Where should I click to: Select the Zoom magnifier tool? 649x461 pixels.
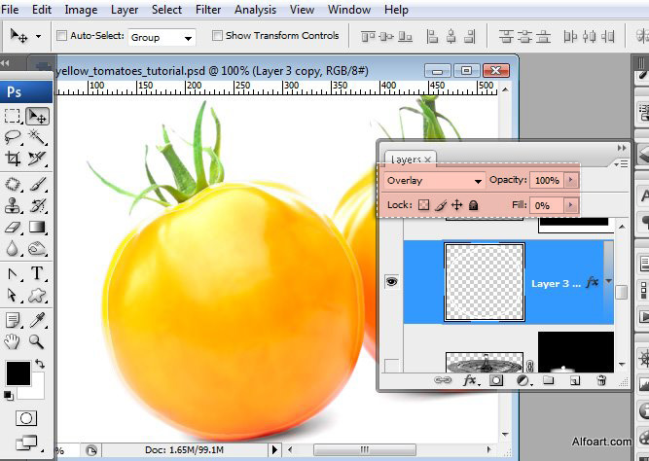click(x=37, y=341)
